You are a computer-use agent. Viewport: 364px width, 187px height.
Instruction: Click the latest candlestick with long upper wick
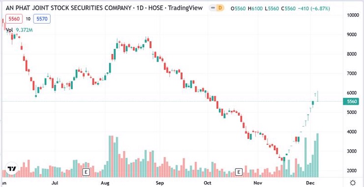coord(317,96)
